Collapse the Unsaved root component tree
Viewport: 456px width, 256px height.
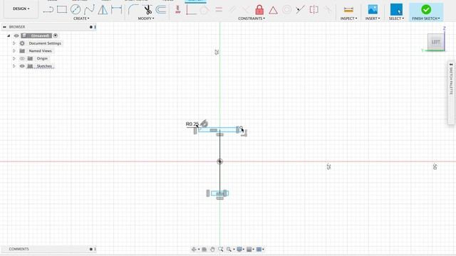9,36
